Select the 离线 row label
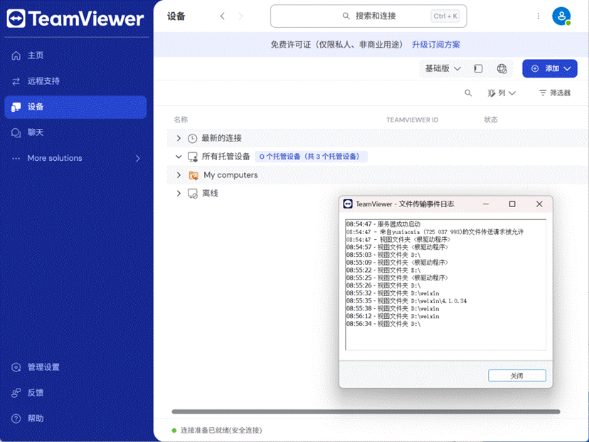This screenshot has height=442, width=589. click(210, 194)
